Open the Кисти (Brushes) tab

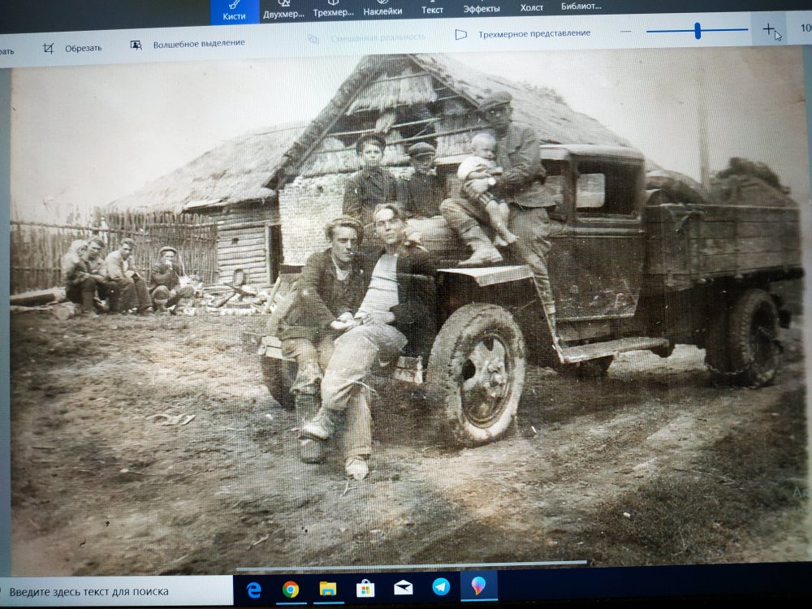click(234, 11)
